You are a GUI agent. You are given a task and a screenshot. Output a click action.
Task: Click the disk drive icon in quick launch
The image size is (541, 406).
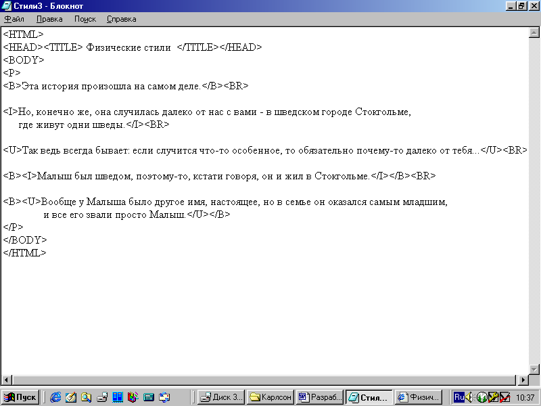(x=102, y=397)
